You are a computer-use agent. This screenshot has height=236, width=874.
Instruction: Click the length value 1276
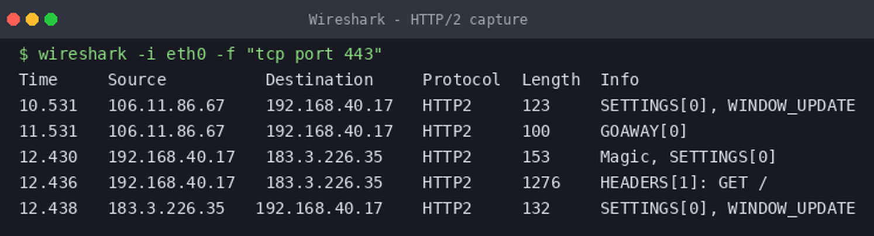coord(541,183)
